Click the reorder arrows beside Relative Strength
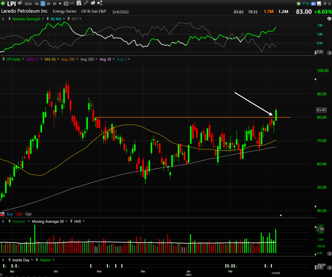332x277 pixels. pyautogui.click(x=10, y=19)
